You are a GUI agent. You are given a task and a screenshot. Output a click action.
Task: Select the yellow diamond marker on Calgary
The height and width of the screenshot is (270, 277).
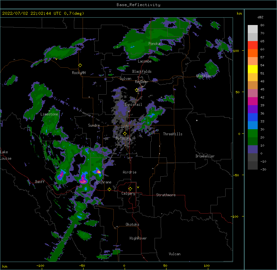[x=130, y=189]
